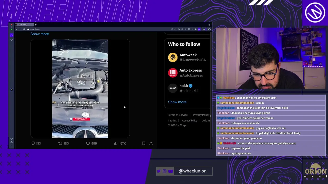This screenshot has width=328, height=184.
Task: Bookmark the Mercedes engine post
Action: 143,143
